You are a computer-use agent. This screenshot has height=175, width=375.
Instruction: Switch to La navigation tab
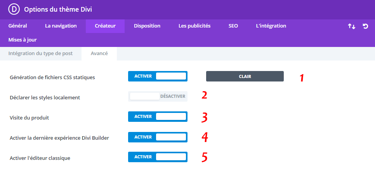61,26
